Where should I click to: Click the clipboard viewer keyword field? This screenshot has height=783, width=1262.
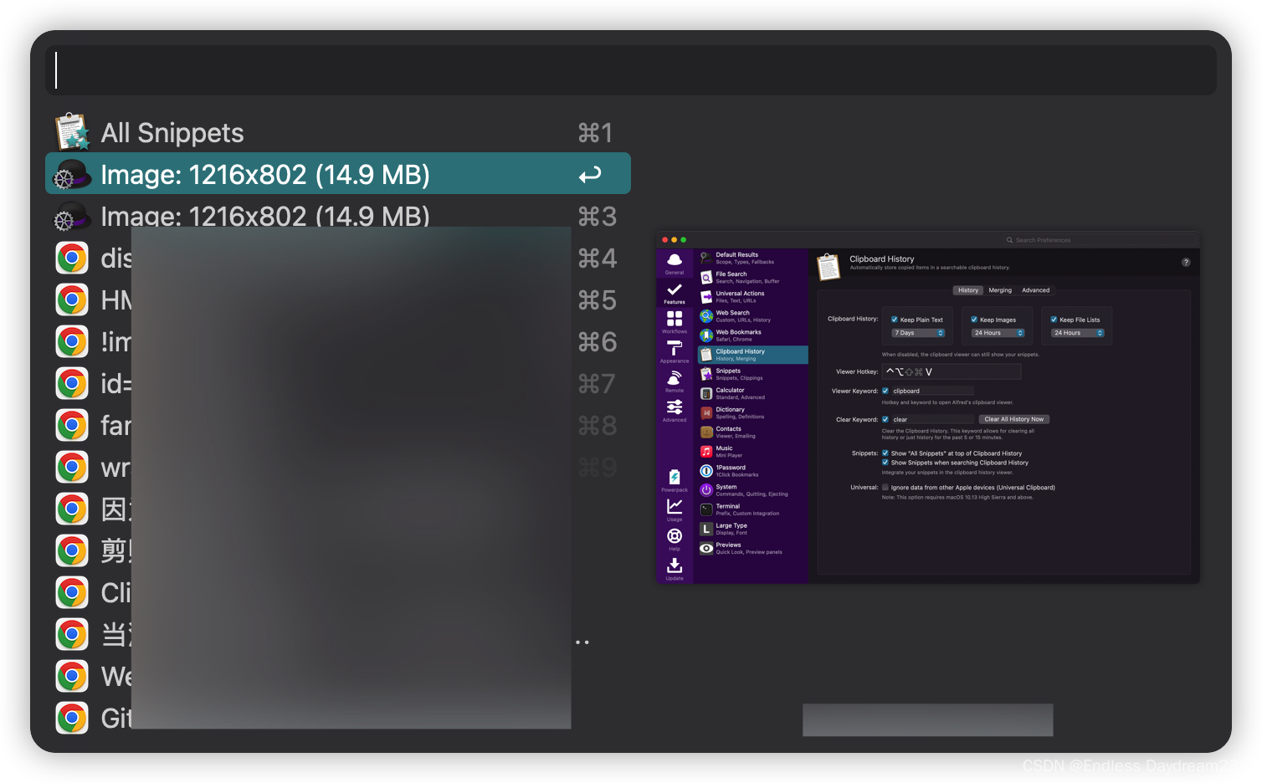(932, 391)
